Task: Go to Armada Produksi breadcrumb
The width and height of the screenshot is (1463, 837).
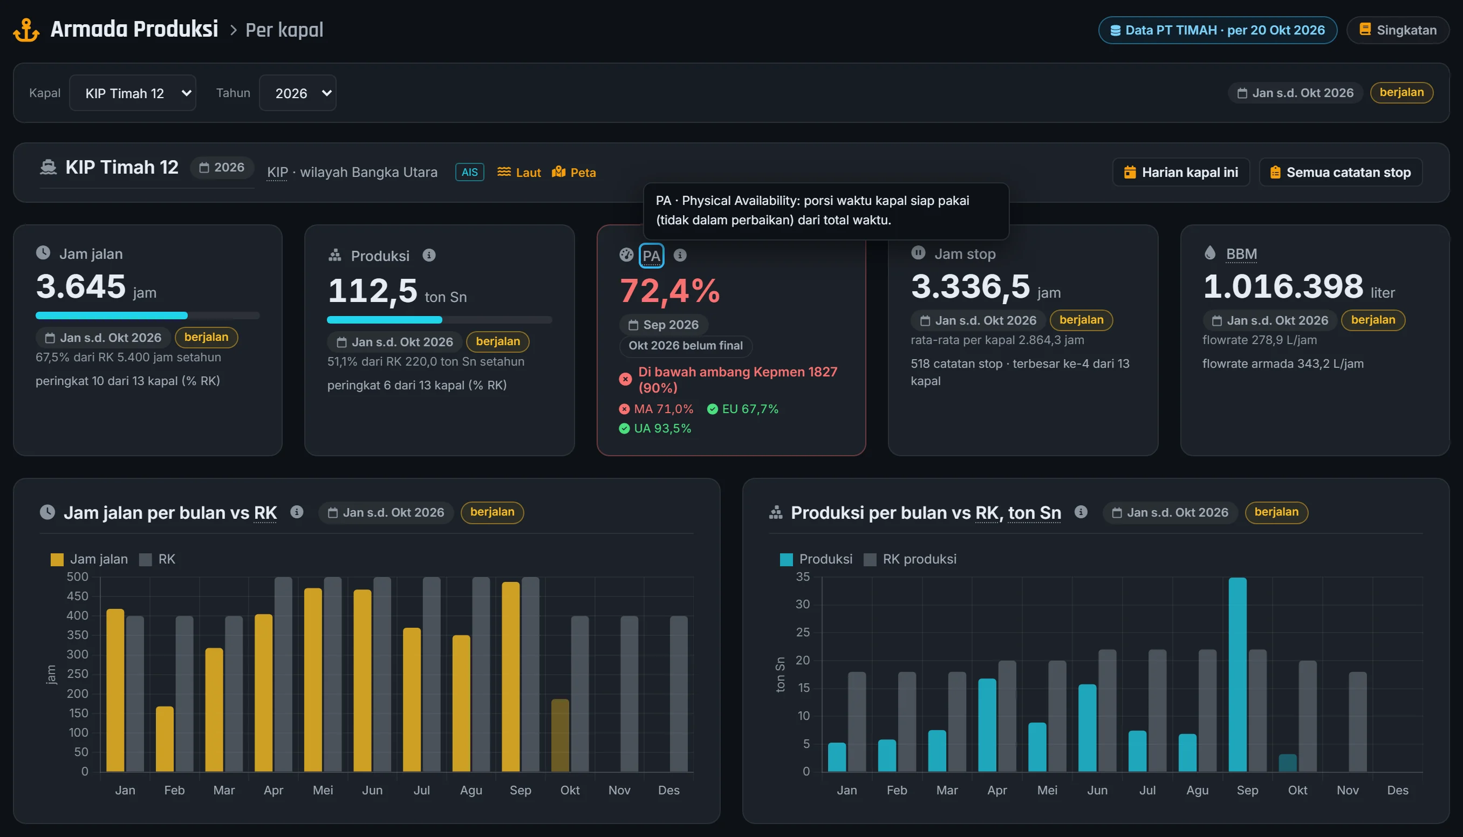Action: [134, 29]
